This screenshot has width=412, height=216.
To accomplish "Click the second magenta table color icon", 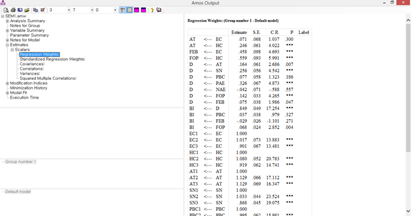I will pyautogui.click(x=144, y=10).
